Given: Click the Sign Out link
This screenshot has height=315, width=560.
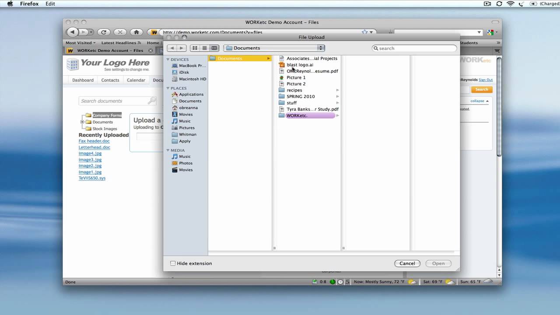Looking at the screenshot, I should tap(486, 80).
